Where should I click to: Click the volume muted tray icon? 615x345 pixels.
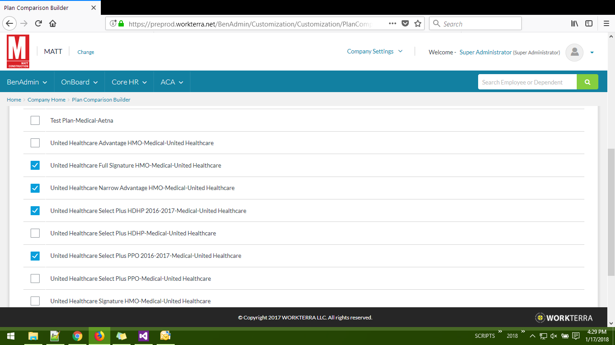[x=554, y=336]
